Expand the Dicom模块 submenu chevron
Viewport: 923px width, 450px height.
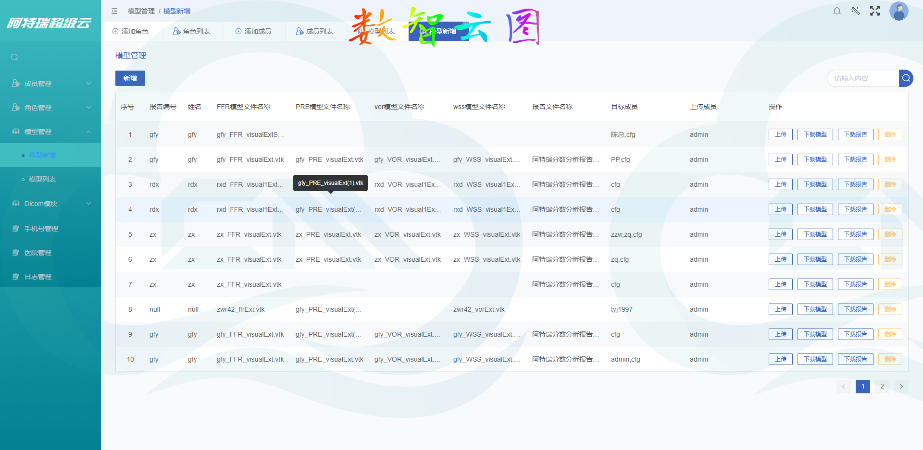pyautogui.click(x=88, y=203)
